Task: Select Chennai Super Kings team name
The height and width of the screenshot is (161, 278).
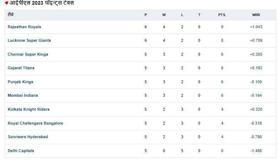Action: [28, 54]
